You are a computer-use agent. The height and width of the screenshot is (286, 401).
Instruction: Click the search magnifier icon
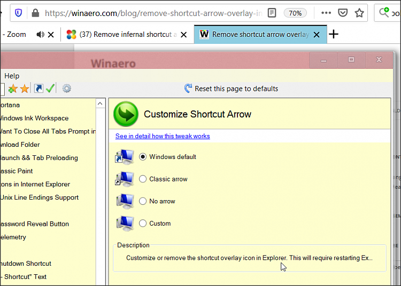click(384, 12)
